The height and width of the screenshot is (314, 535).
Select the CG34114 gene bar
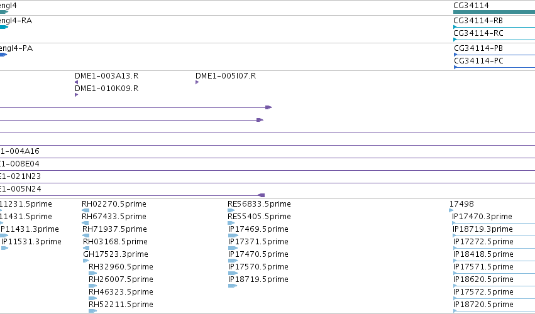click(x=494, y=12)
